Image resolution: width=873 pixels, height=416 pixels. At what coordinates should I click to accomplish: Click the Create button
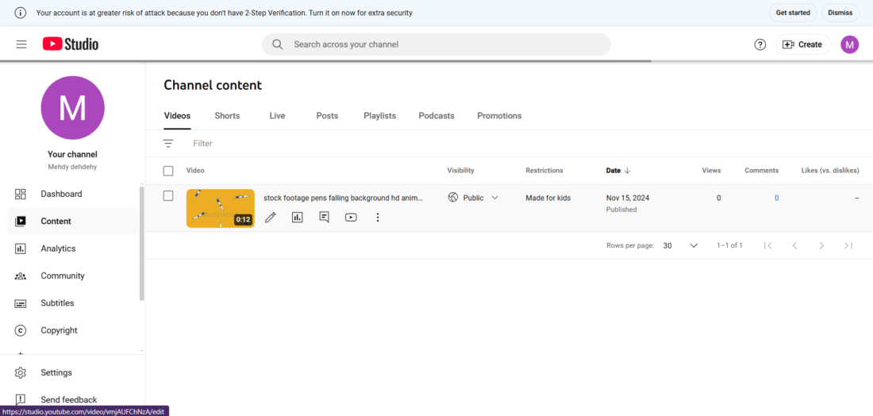coord(803,44)
